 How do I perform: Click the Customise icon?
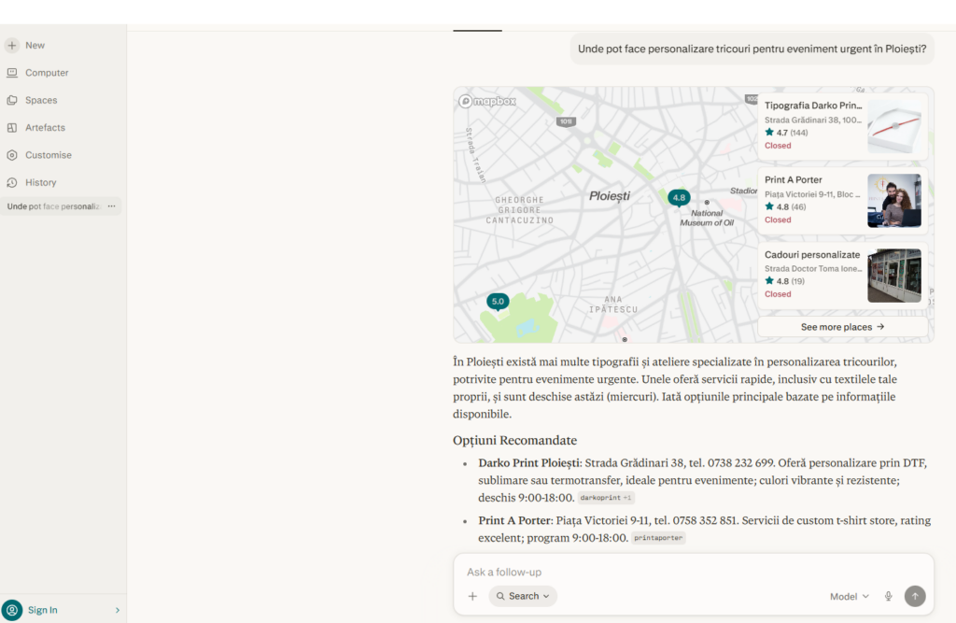[x=11, y=155]
